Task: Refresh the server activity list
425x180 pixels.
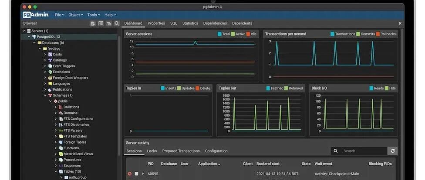Action: (x=392, y=151)
